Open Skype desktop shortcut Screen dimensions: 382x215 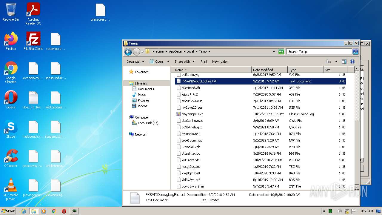click(x=11, y=129)
